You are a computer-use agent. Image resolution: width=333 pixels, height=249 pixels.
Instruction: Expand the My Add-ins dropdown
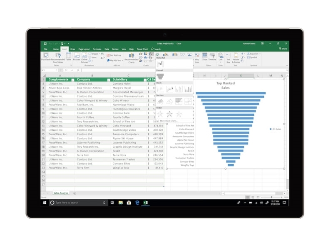click(x=122, y=61)
